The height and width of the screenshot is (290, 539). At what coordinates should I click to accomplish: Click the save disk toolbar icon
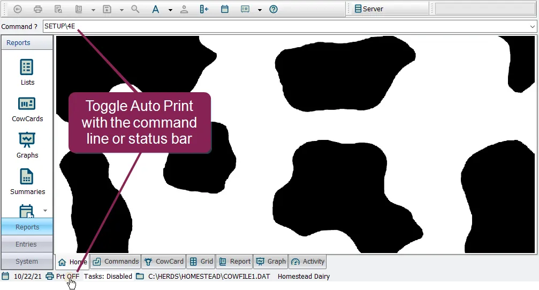click(x=107, y=9)
